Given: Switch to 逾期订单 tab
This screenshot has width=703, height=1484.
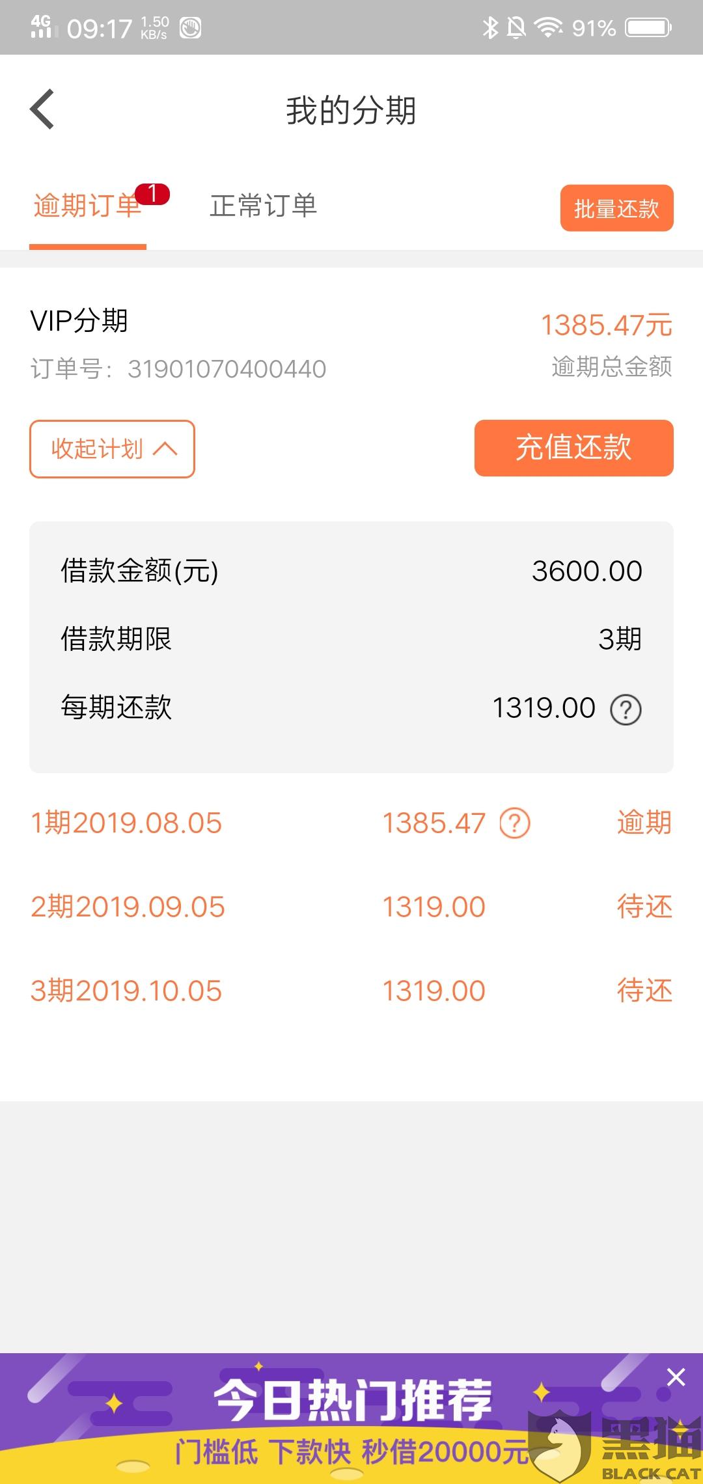Looking at the screenshot, I should tap(87, 206).
